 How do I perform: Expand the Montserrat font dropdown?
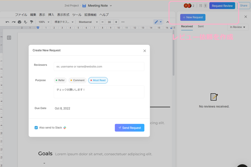point(88,22)
